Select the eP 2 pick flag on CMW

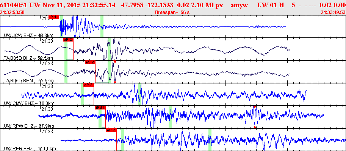click(88, 85)
